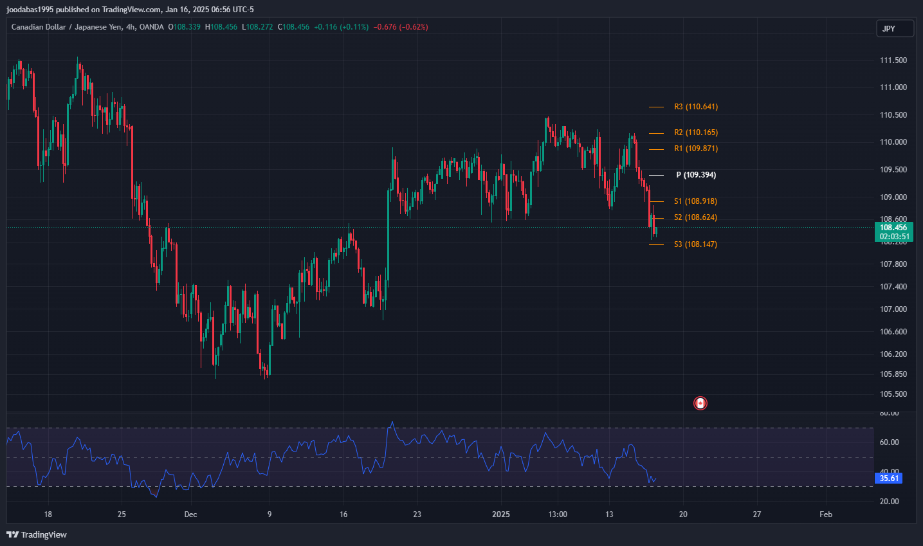Image resolution: width=923 pixels, height=546 pixels.
Task: Click the TradingView logo icon
Action: pyautogui.click(x=12, y=534)
